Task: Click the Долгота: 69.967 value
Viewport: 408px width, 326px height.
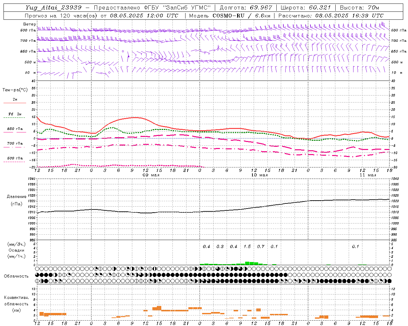Action: click(246, 8)
